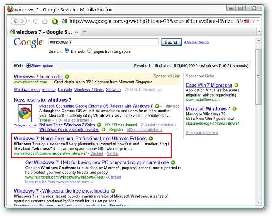Viewport: 272px width, 216px height.
Task: Open the Cached link for microsoft.com/windows/windows-7/
Action: [x=96, y=153]
